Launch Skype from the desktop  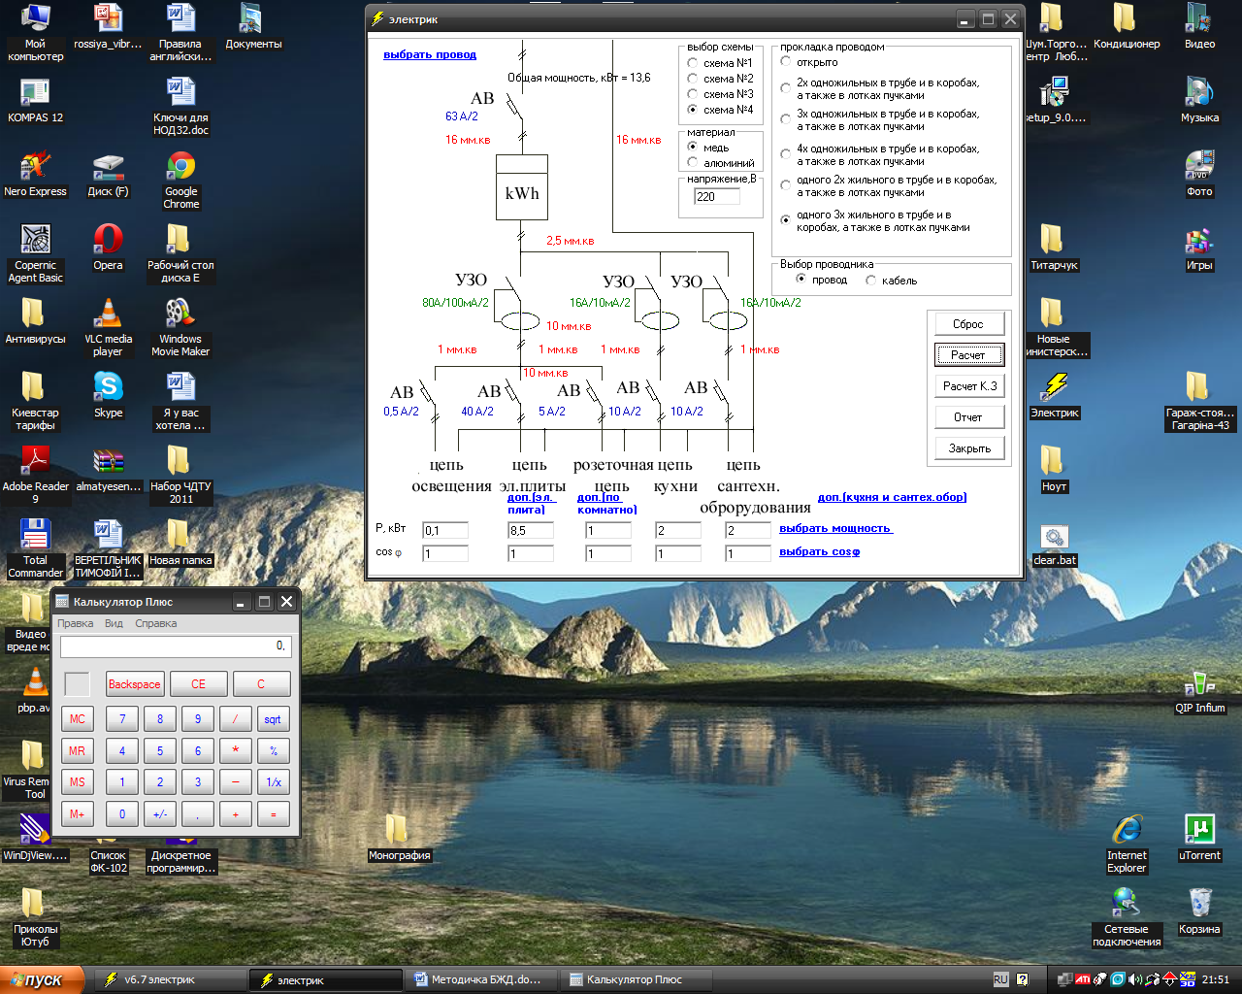pos(108,387)
